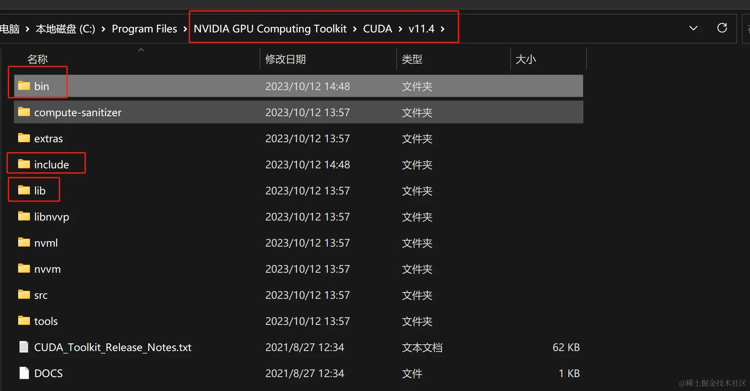The image size is (750, 391).
Task: Sort files by 大小 column header
Action: pyautogui.click(x=526, y=59)
